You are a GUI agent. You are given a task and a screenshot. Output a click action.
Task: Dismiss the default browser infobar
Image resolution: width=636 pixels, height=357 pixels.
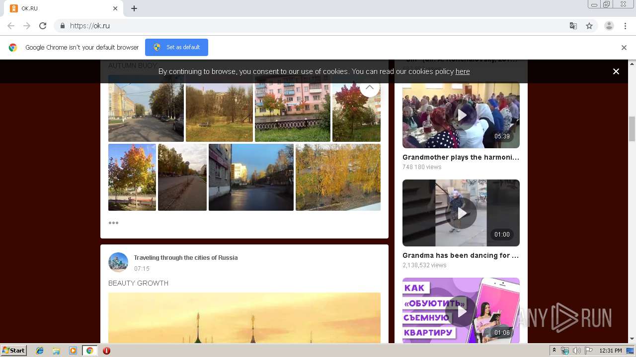(624, 48)
